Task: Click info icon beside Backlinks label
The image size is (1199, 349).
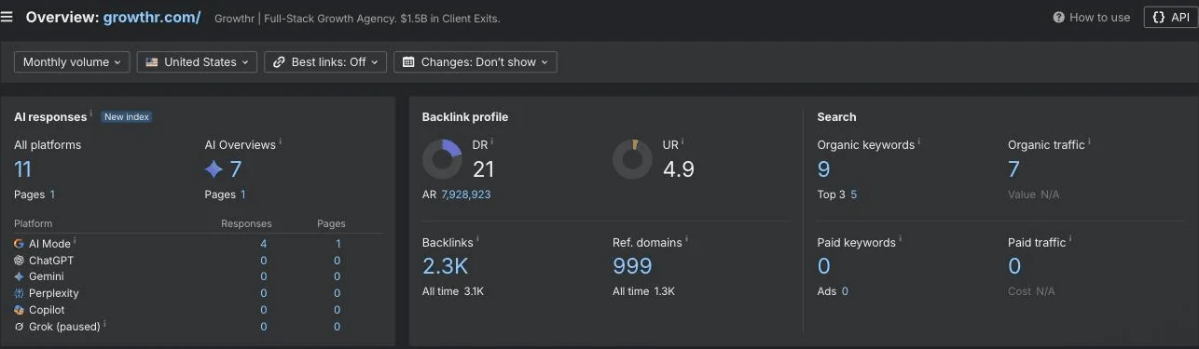Action: point(478,240)
